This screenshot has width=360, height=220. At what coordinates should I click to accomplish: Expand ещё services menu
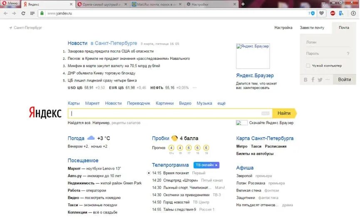pos(221,103)
